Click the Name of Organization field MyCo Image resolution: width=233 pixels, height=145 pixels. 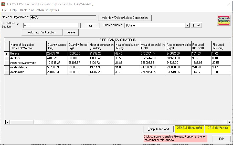point(63,17)
